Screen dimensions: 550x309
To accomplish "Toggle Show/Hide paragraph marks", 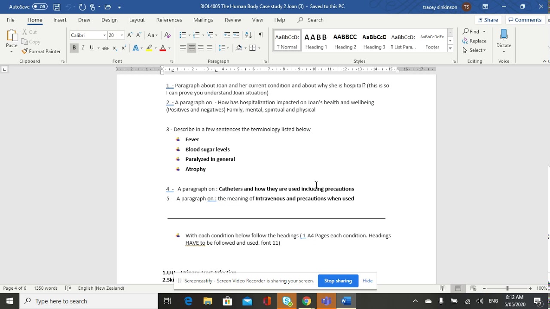I will point(261,35).
